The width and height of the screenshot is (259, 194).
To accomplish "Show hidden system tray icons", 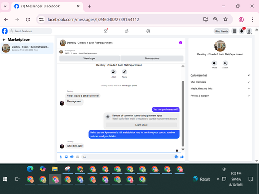I will (x=218, y=179).
